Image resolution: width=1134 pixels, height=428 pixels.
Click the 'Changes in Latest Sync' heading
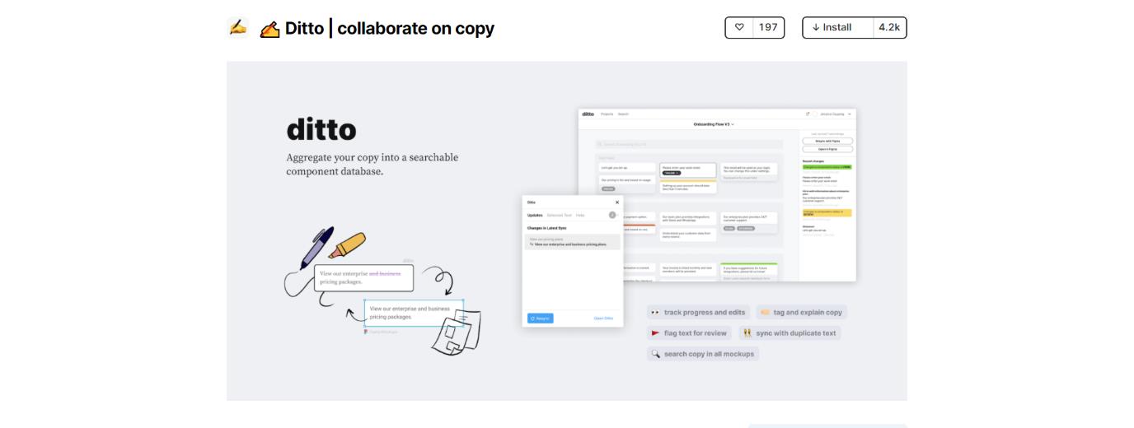pos(547,228)
